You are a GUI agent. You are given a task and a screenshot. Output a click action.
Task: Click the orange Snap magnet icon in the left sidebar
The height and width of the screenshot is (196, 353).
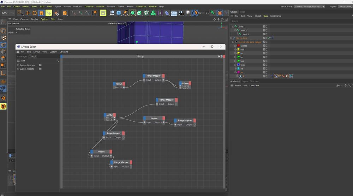coord(4,98)
